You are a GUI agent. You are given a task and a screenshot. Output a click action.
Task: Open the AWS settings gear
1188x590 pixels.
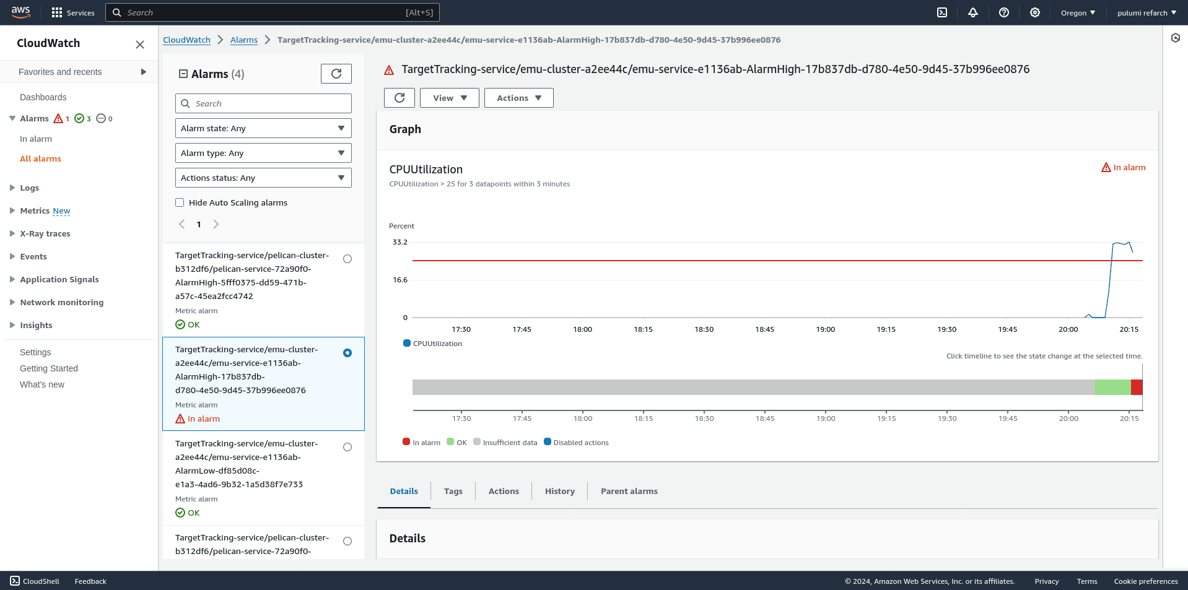pos(1034,12)
